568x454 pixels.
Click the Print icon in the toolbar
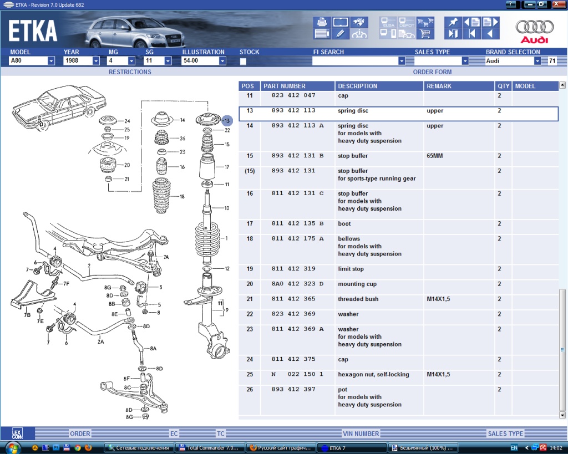click(x=322, y=22)
